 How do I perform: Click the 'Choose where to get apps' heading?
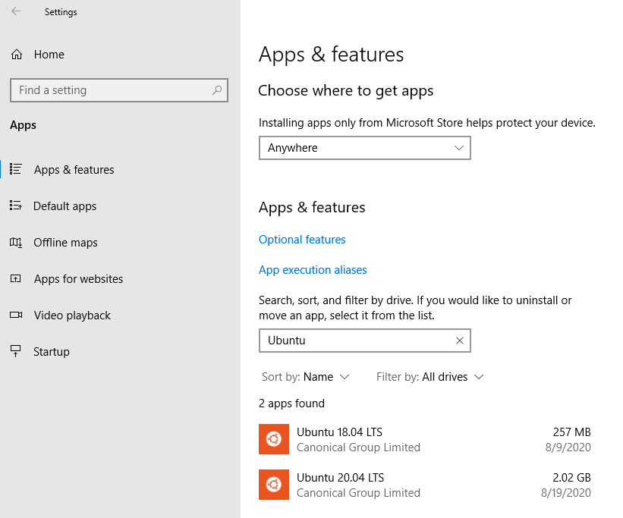346,91
